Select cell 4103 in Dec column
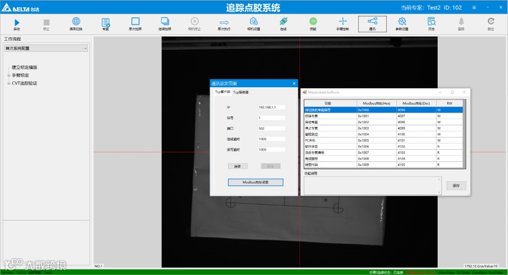508x275 pixels. 416,153
